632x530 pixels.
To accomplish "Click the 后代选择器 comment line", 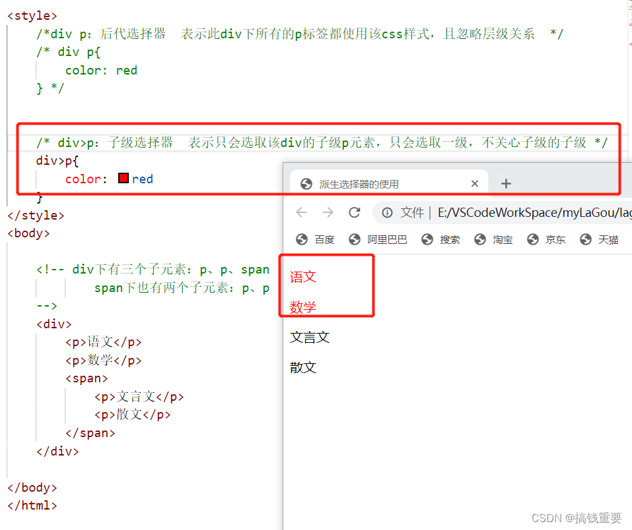I will (299, 34).
